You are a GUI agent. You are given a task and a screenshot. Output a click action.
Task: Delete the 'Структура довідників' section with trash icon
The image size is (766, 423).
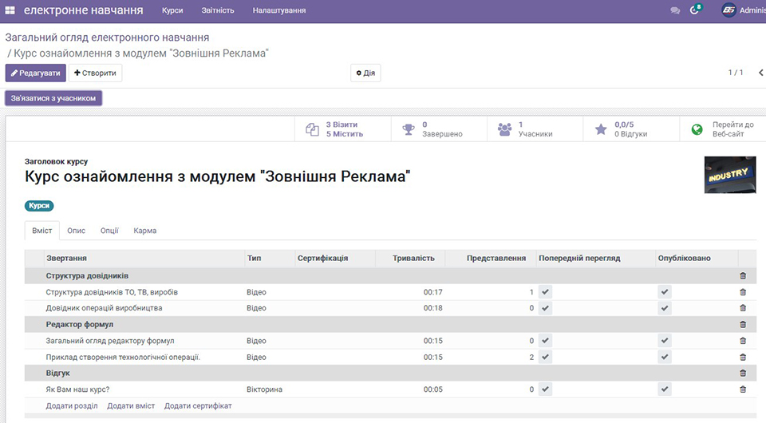(x=743, y=275)
